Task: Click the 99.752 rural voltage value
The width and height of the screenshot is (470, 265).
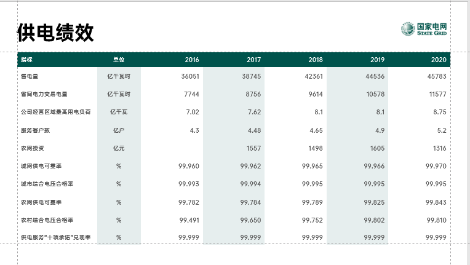Action: [313, 220]
